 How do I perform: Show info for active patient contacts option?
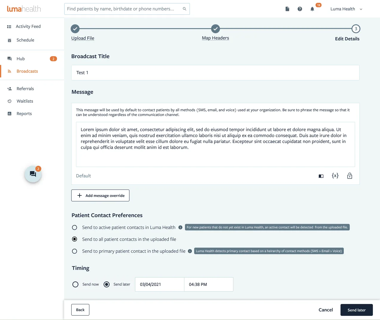(x=180, y=227)
